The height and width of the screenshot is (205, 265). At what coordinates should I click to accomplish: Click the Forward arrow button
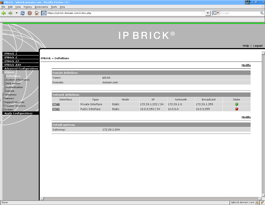click(11, 13)
